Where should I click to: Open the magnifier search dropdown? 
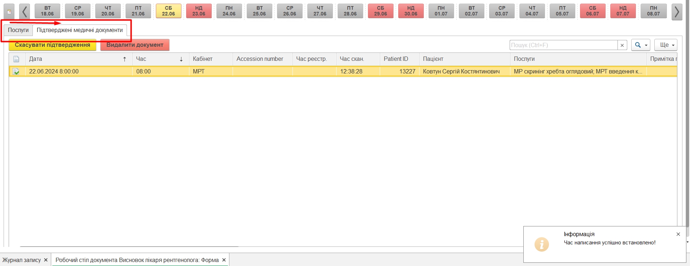click(640, 45)
